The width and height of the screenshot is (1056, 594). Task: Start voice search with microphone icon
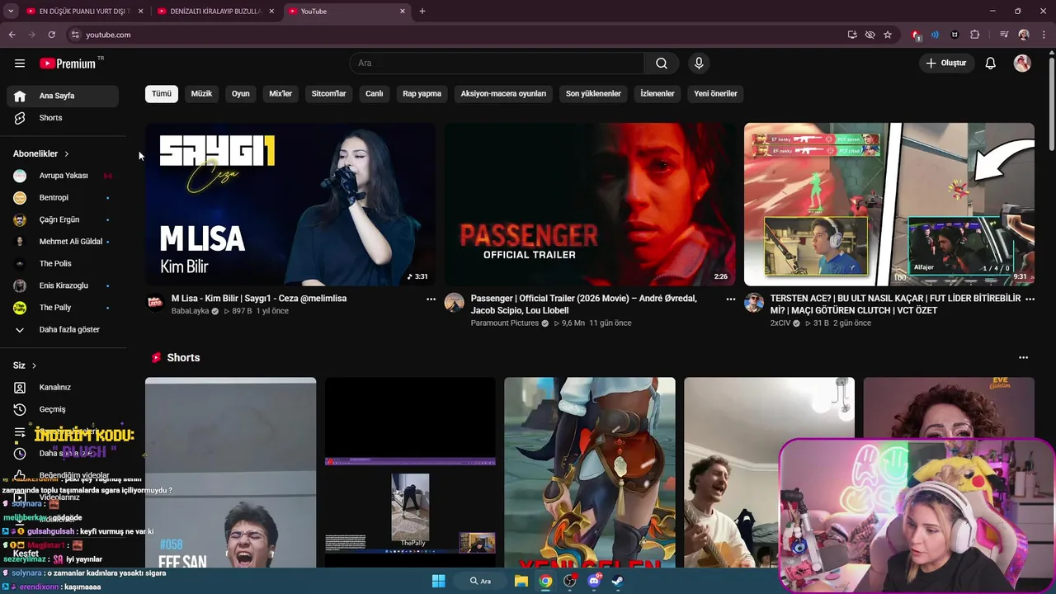point(699,64)
